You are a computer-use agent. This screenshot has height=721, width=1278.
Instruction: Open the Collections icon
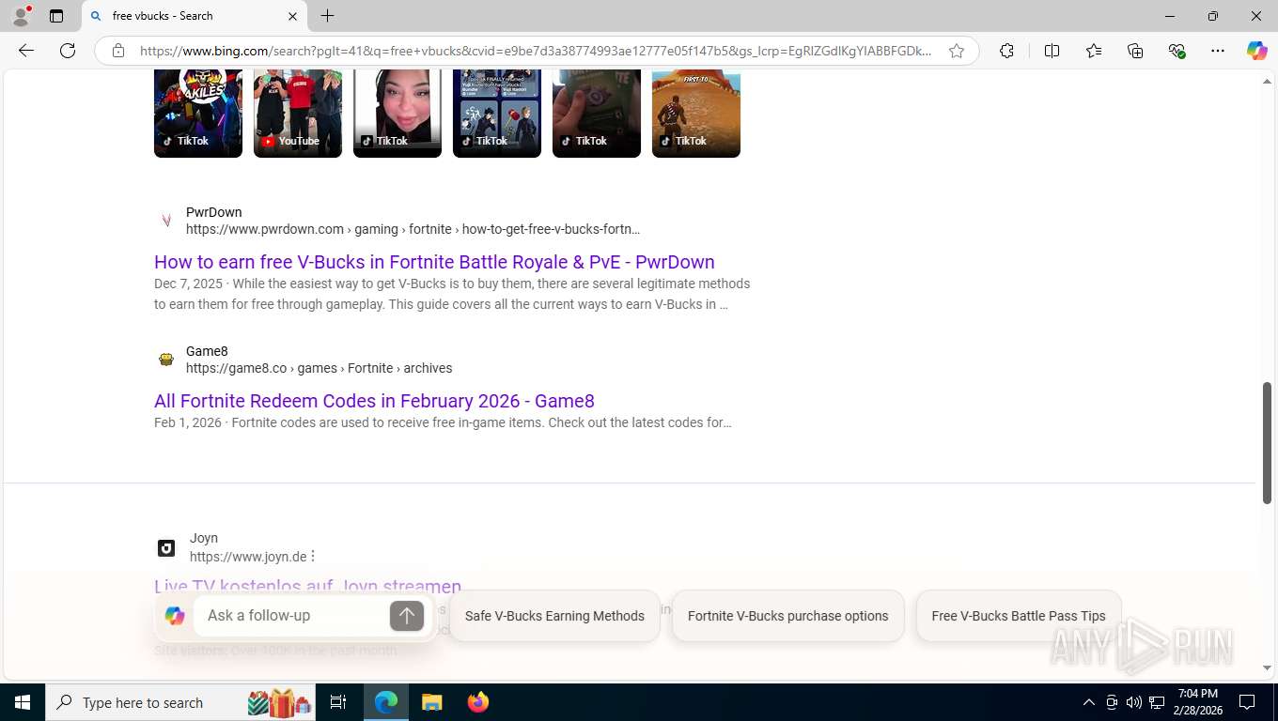(1135, 51)
